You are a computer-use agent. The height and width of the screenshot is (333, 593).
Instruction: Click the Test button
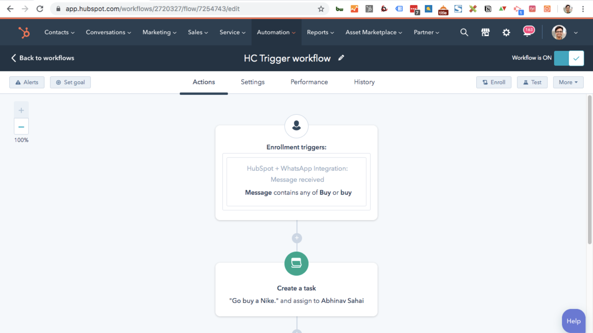pyautogui.click(x=532, y=82)
